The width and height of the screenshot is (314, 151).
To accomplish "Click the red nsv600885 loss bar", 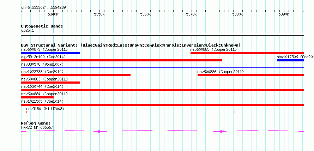I will [x=247, y=53].
